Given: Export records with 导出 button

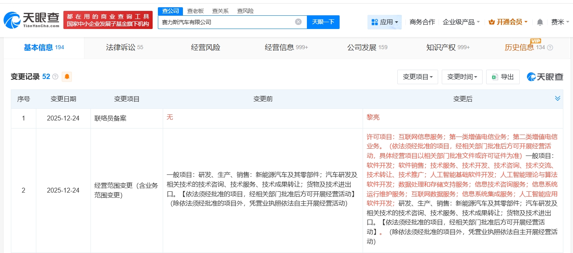Looking at the screenshot, I should tap(503, 77).
